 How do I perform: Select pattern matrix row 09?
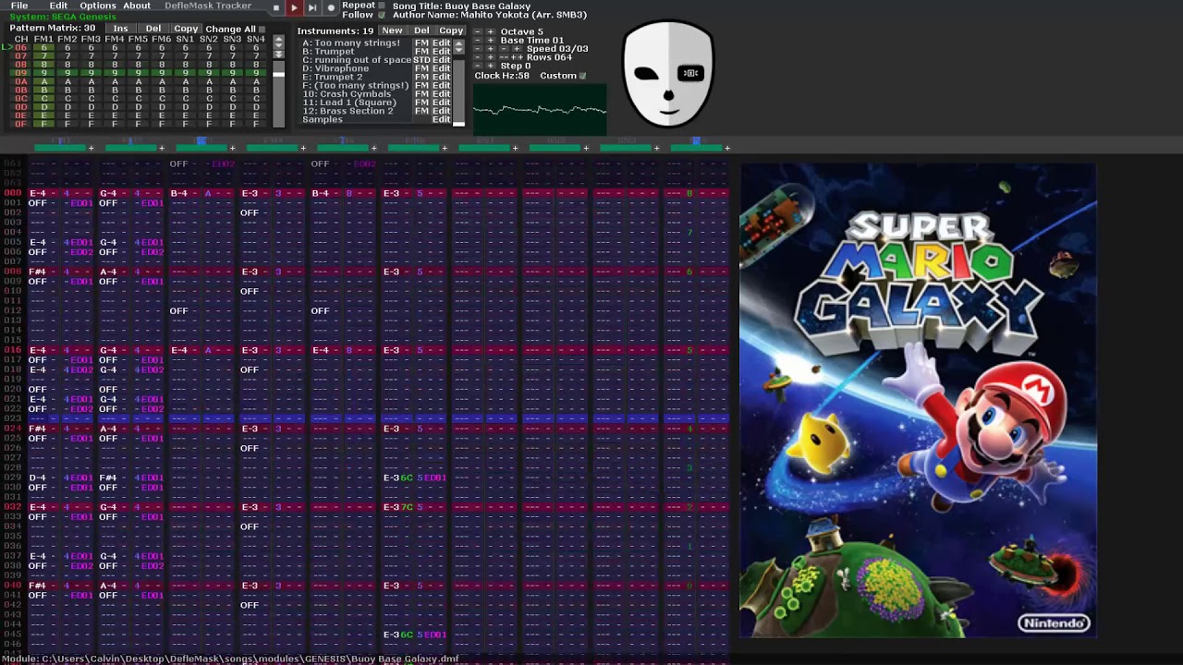point(139,73)
